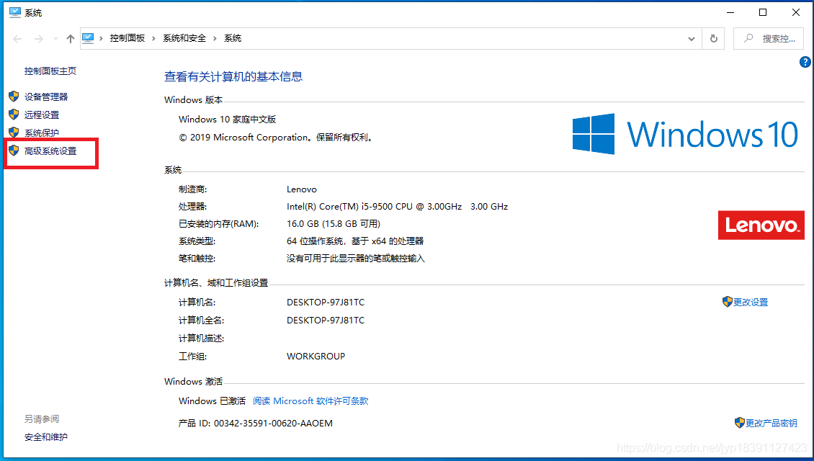Viewport: 814px width, 461px height.
Task: Click DESKTOP-97J81TC beside 计算机名
Action: pyautogui.click(x=326, y=302)
